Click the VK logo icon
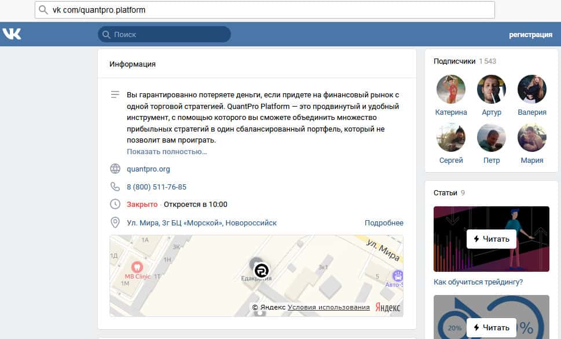 [12, 34]
